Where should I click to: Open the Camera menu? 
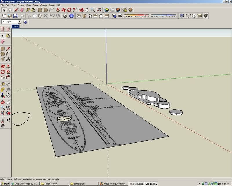[21, 5]
